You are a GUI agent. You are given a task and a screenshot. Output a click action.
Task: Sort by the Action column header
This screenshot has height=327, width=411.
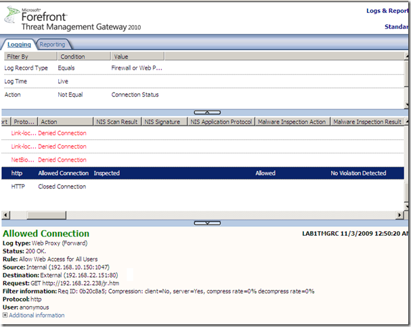pos(66,122)
